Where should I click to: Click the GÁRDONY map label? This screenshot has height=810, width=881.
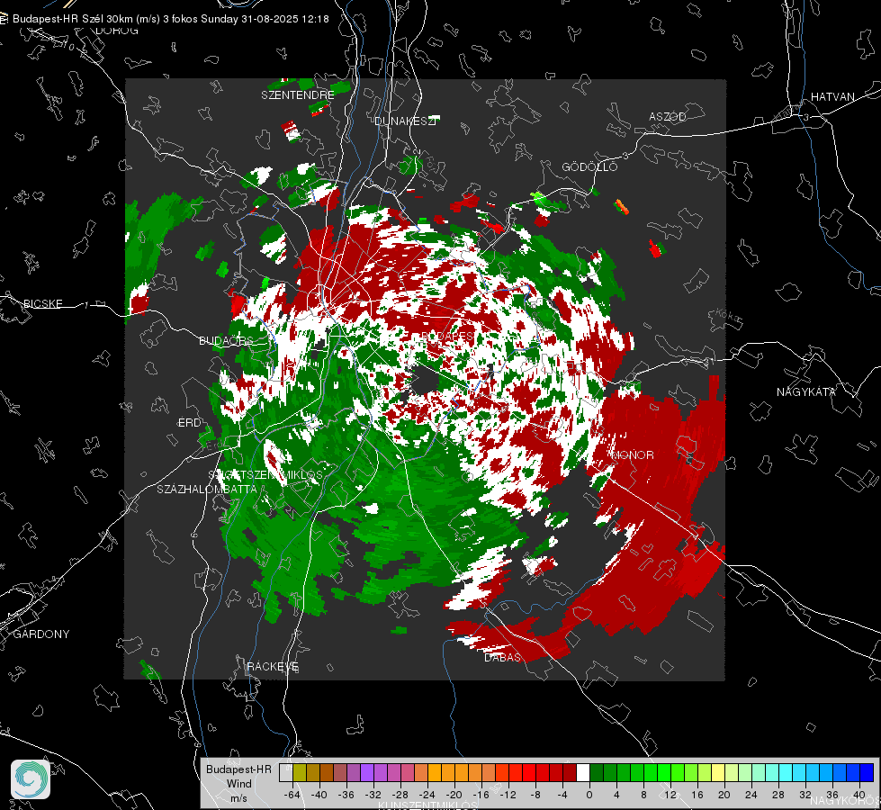41,634
